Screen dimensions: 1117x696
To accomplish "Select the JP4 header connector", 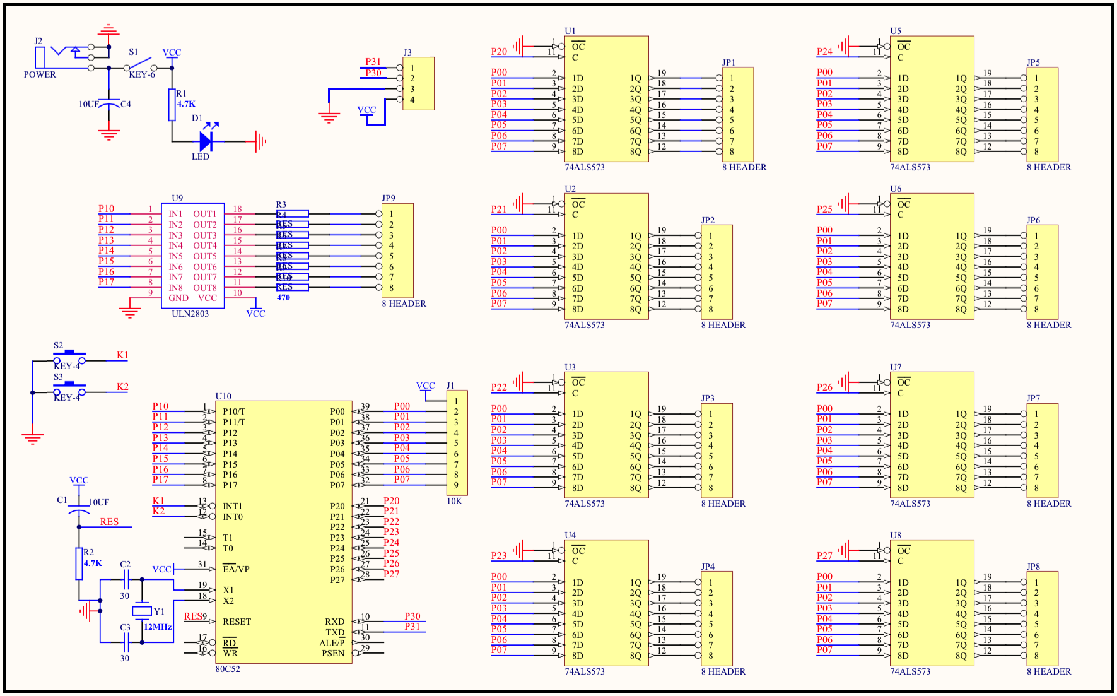I will (x=717, y=619).
